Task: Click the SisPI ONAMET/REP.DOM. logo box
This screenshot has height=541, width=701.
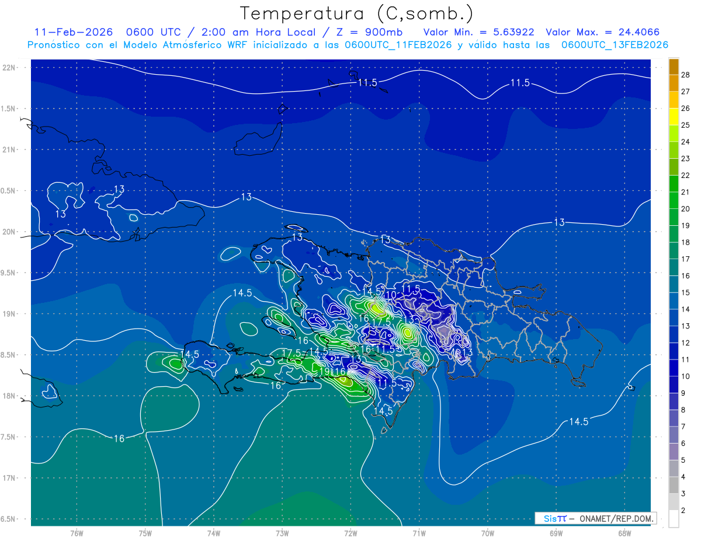Action: click(595, 518)
